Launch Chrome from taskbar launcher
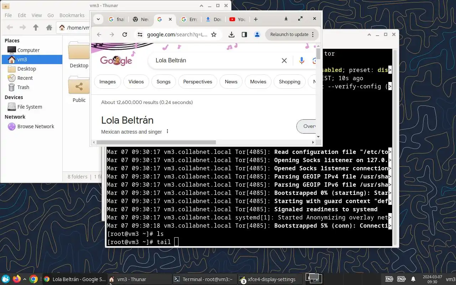The width and height of the screenshot is (456, 285). (33, 279)
